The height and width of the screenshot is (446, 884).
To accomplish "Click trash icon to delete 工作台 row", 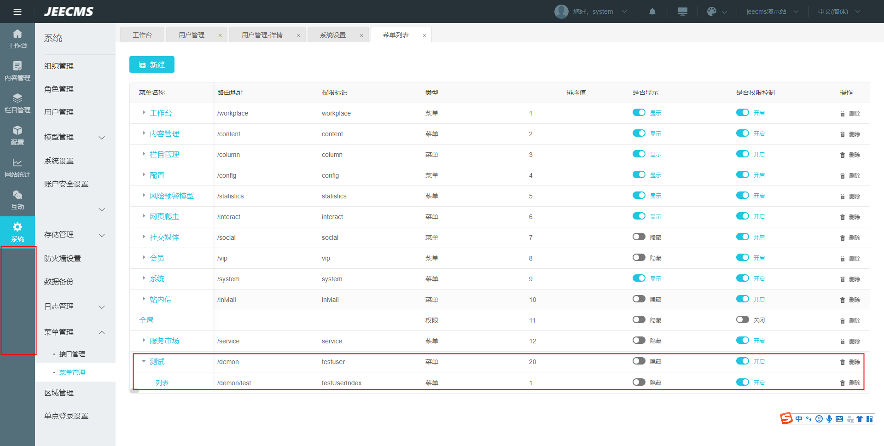I will (842, 114).
